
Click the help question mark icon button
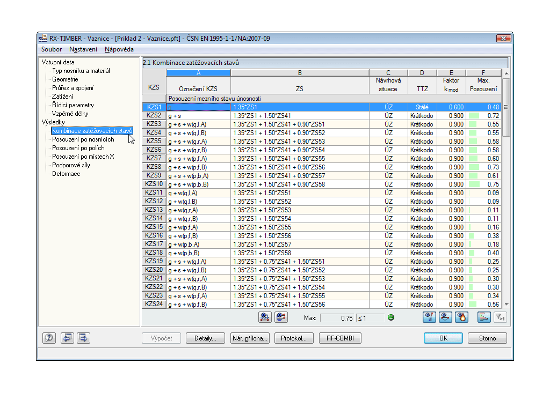point(49,338)
